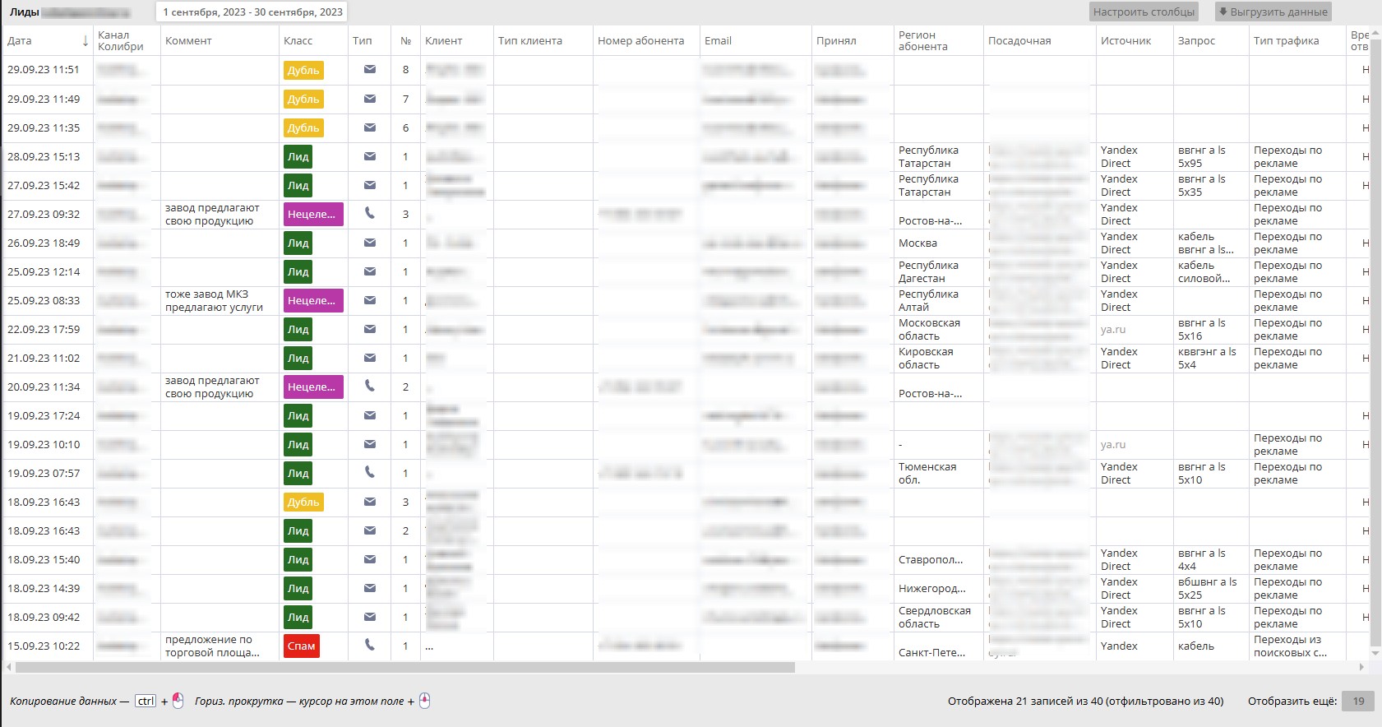Click the Настроить столбцы button

[x=1144, y=12]
